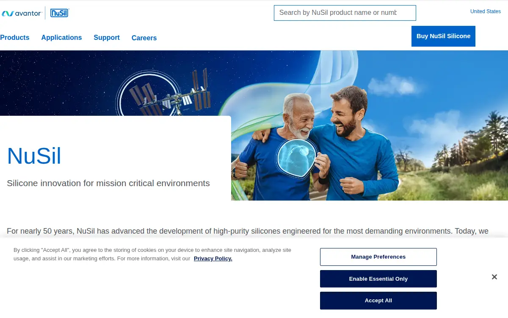Change the United States region
This screenshot has height=318, width=508.
[485, 11]
